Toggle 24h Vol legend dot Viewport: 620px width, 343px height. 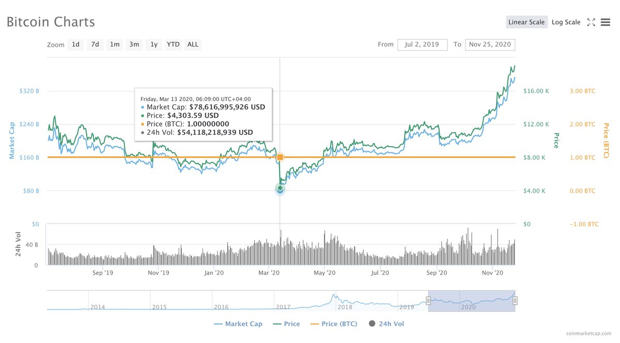pos(372,324)
